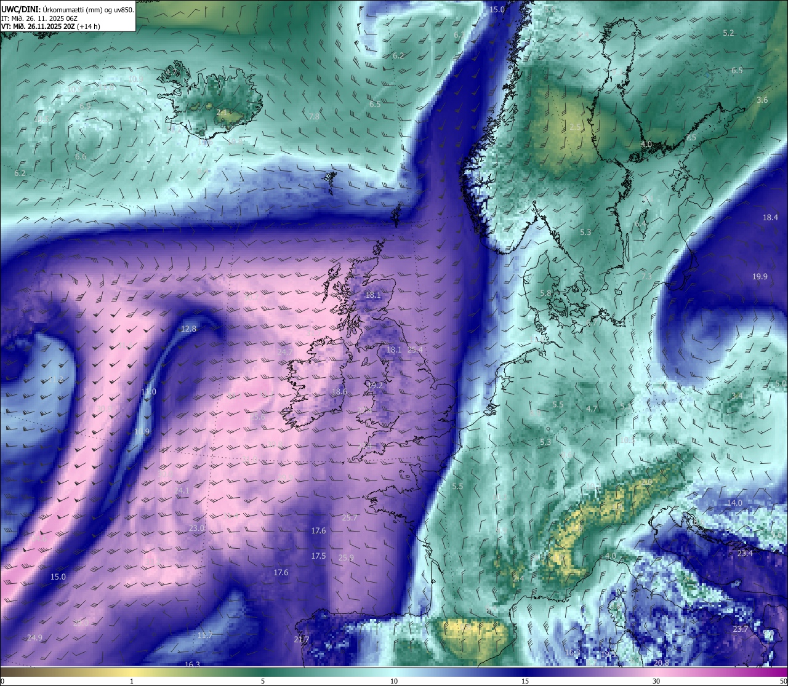
Task: Click the 6.9 value west of Iceland
Action: pyautogui.click(x=85, y=106)
